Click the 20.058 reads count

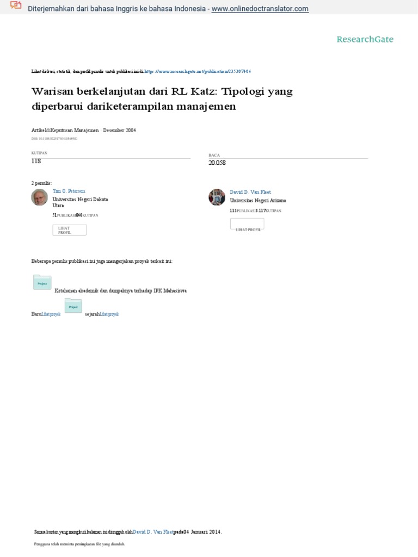217,163
